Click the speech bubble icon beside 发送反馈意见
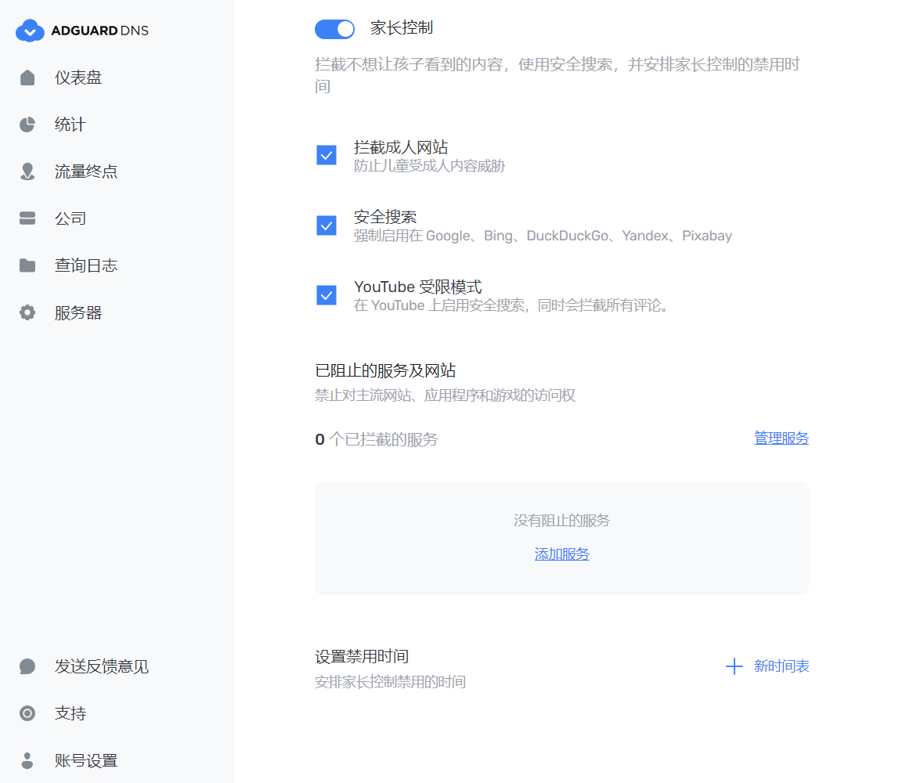This screenshot has width=913, height=783. pos(27,666)
